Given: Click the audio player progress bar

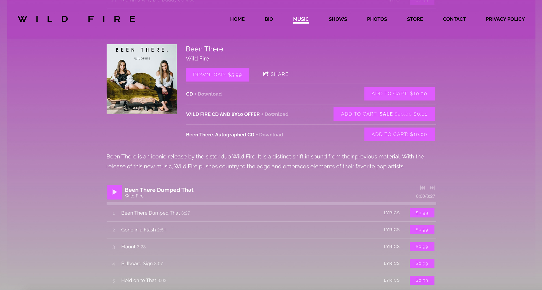Looking at the screenshot, I should tap(271, 203).
